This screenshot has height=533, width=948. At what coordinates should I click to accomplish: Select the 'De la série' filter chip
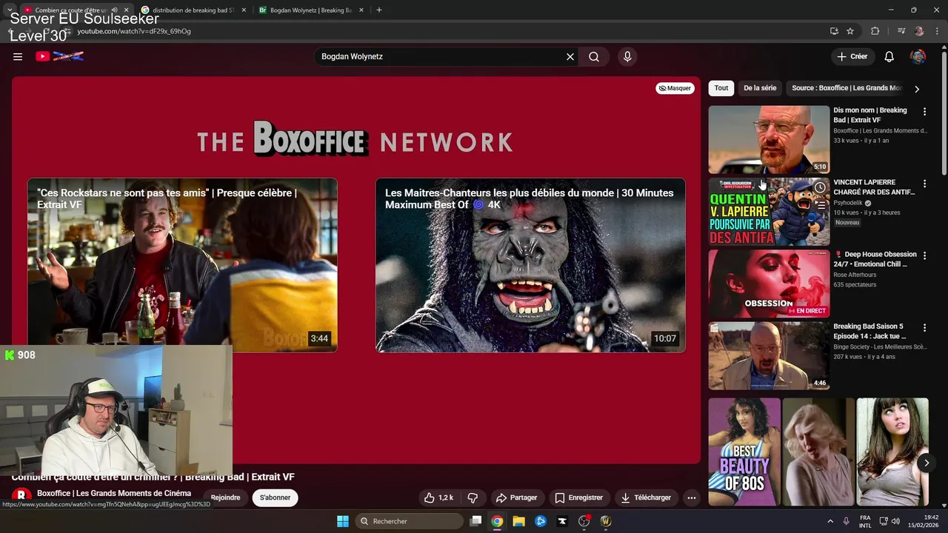[760, 88]
